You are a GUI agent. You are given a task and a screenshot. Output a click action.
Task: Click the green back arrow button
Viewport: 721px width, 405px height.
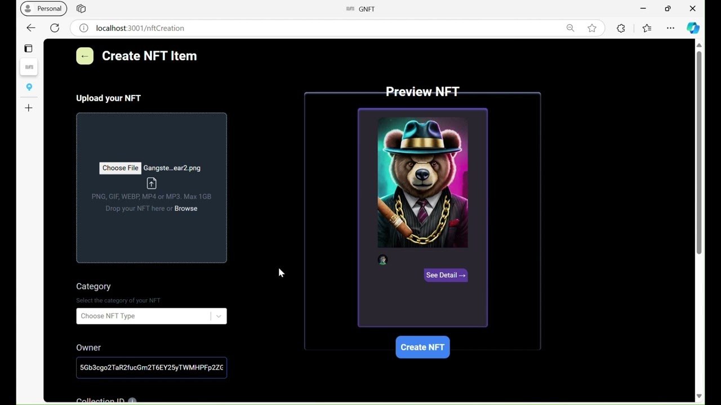(x=84, y=56)
